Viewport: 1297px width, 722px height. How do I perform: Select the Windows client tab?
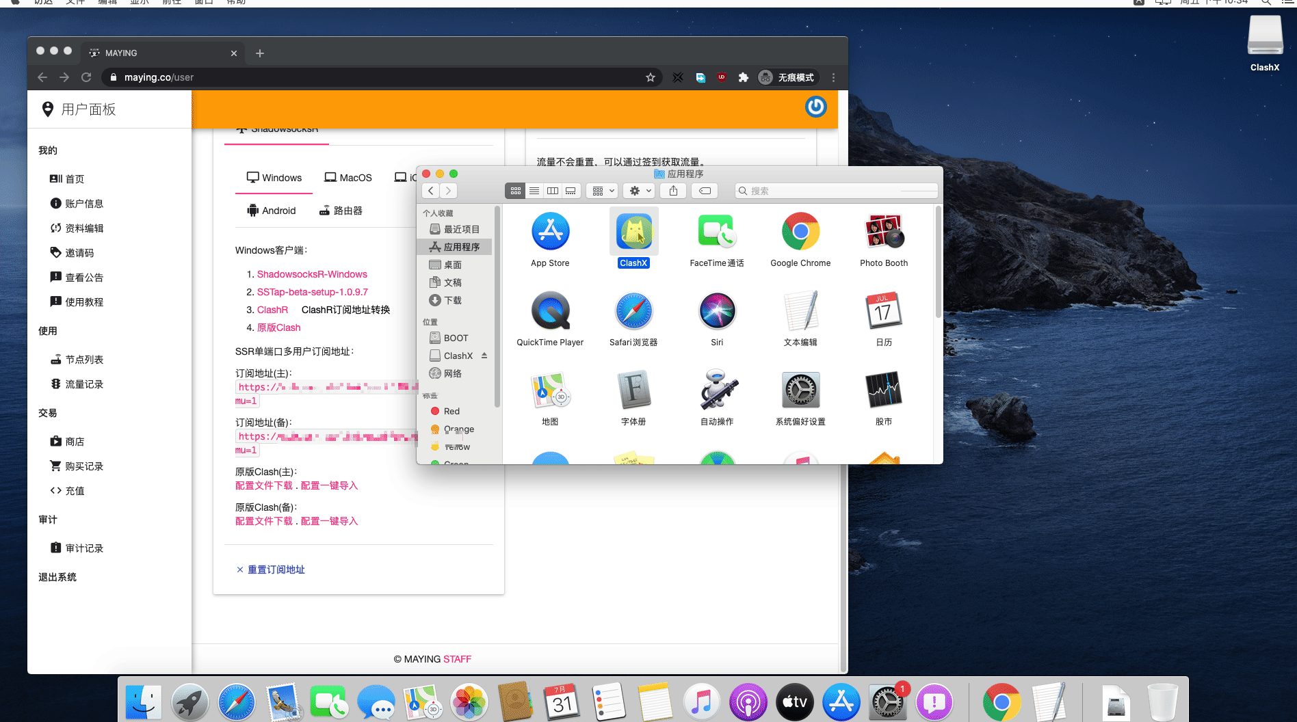point(274,178)
